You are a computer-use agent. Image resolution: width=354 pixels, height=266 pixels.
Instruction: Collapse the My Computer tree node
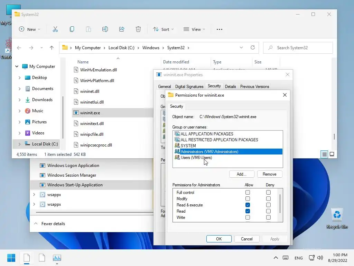click(17, 66)
